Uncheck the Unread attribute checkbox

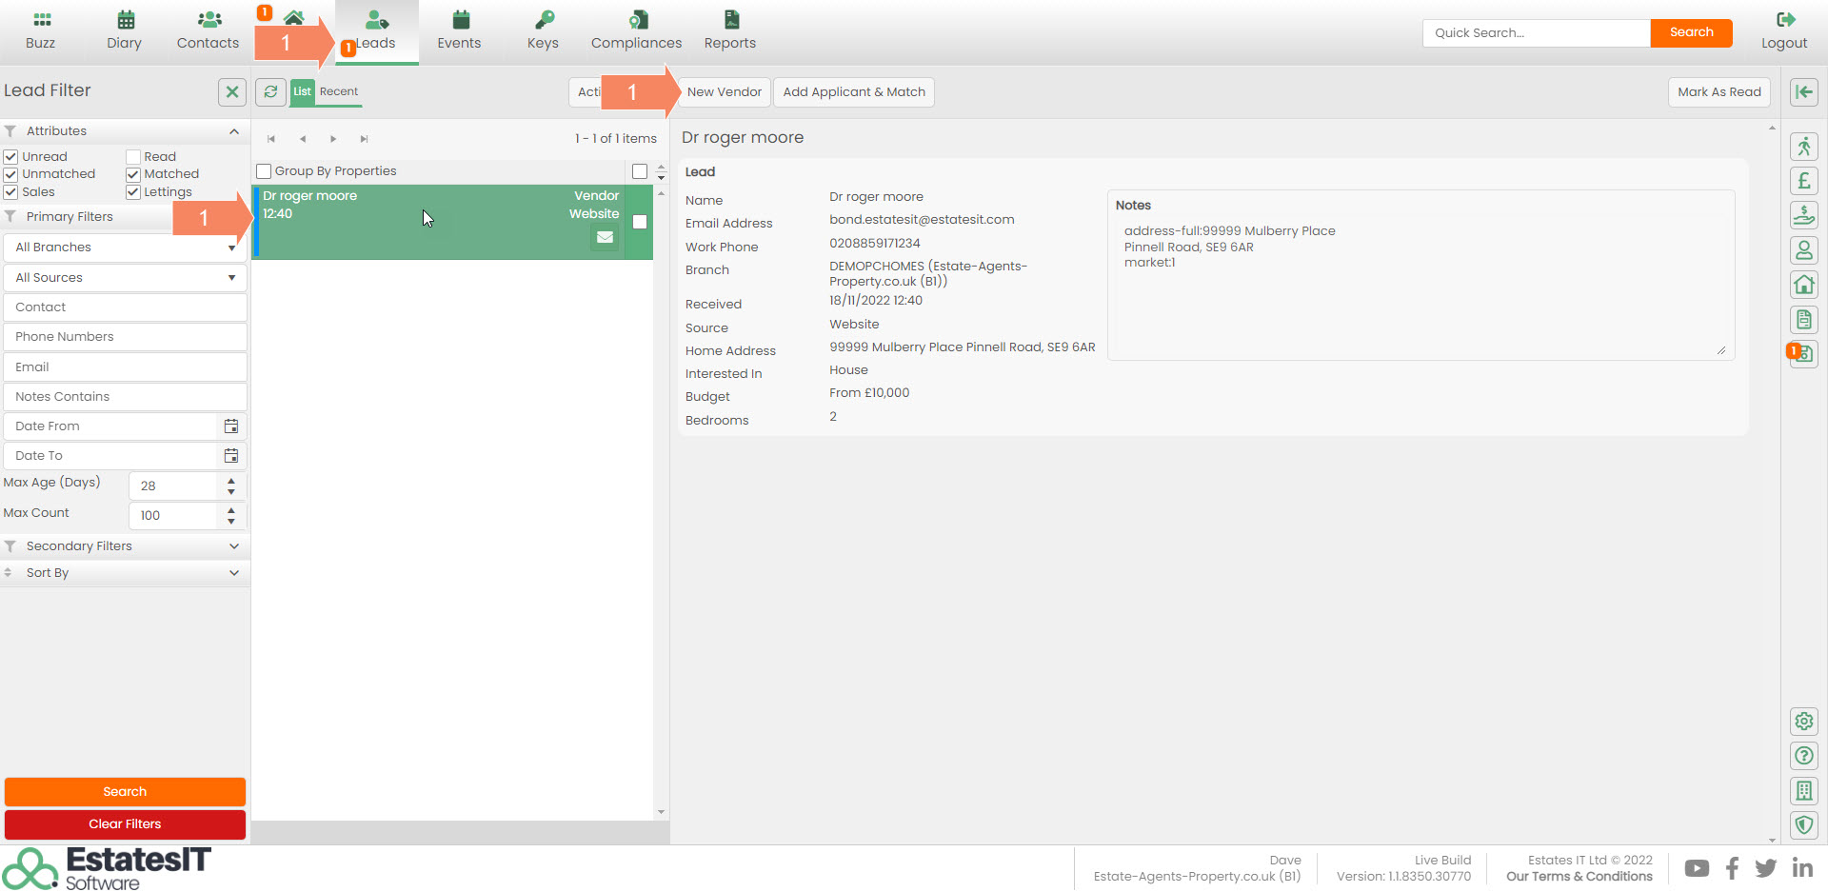point(11,157)
